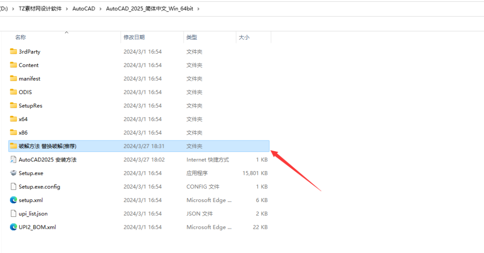Viewport: 484px width, 253px height.
Task: Select the SetupRes folder name
Action: point(30,106)
